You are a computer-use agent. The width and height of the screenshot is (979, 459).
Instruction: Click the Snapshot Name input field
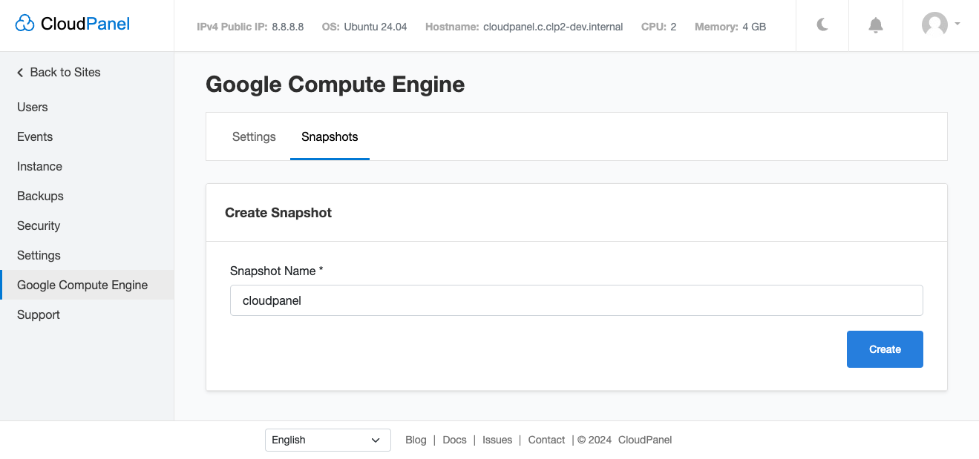point(576,301)
